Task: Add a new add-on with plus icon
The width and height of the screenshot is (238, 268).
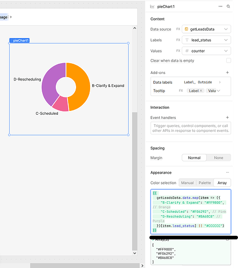Action: click(227, 72)
